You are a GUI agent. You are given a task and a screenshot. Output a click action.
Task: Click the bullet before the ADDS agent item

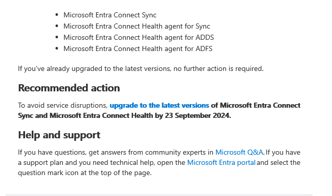[57, 37]
